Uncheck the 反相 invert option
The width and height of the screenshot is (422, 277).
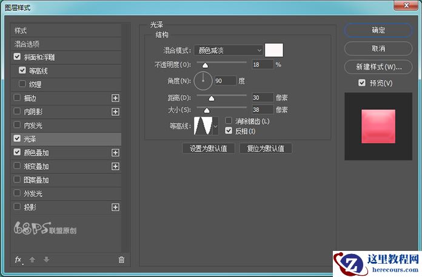pos(229,131)
